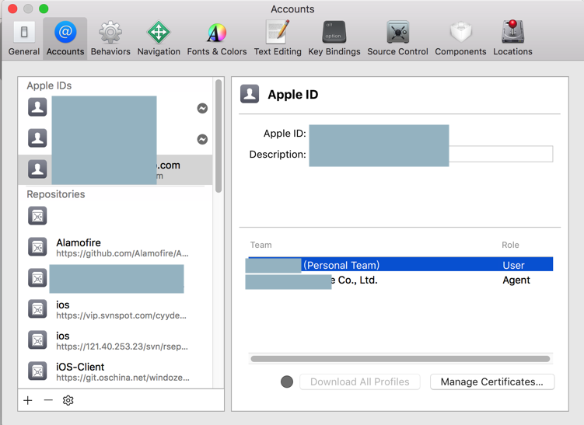Select the second Apple ID account icon

tap(37, 138)
